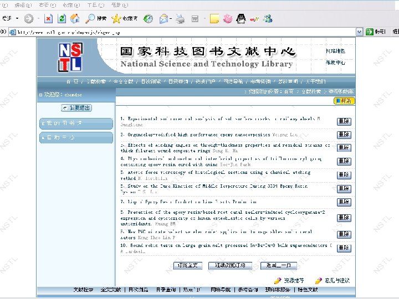Viewport: 399px width, 299px height.
Task: Open the Messenger people icon
Action: tap(268, 19)
